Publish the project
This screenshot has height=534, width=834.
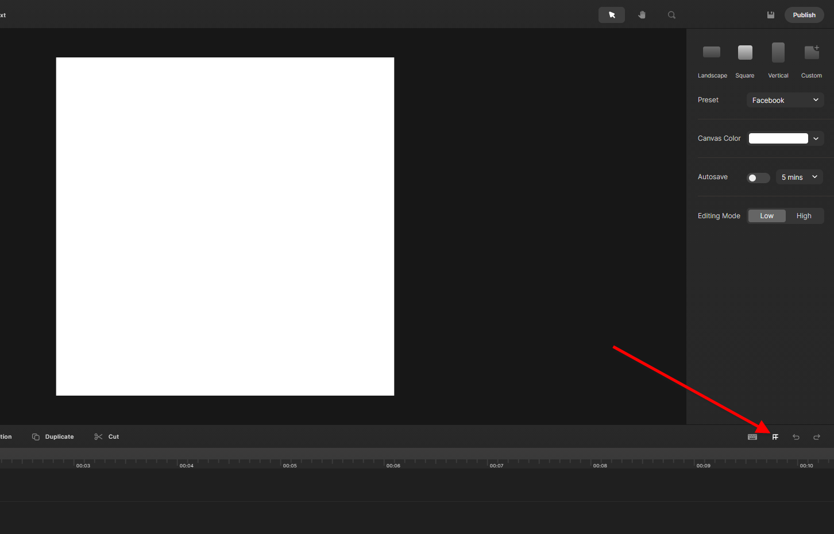pyautogui.click(x=804, y=15)
